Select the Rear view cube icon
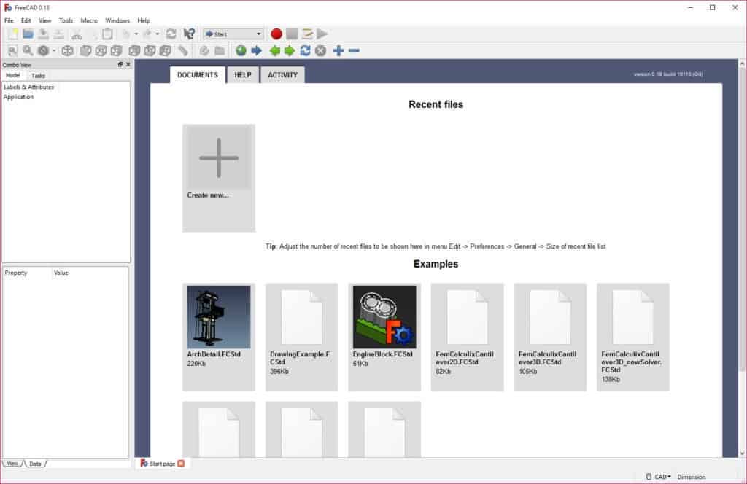This screenshot has height=484, width=747. point(134,50)
